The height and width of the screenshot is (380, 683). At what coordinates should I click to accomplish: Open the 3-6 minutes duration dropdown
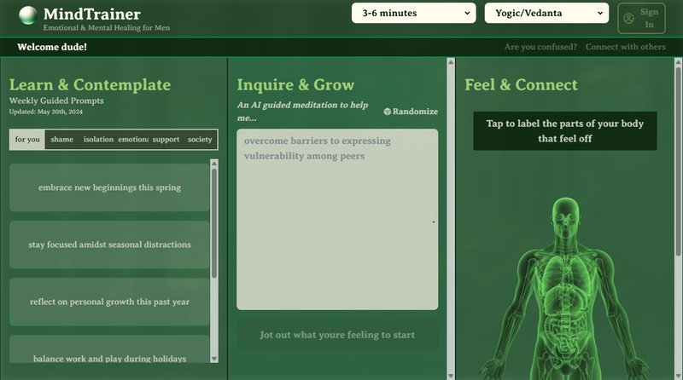(x=414, y=13)
